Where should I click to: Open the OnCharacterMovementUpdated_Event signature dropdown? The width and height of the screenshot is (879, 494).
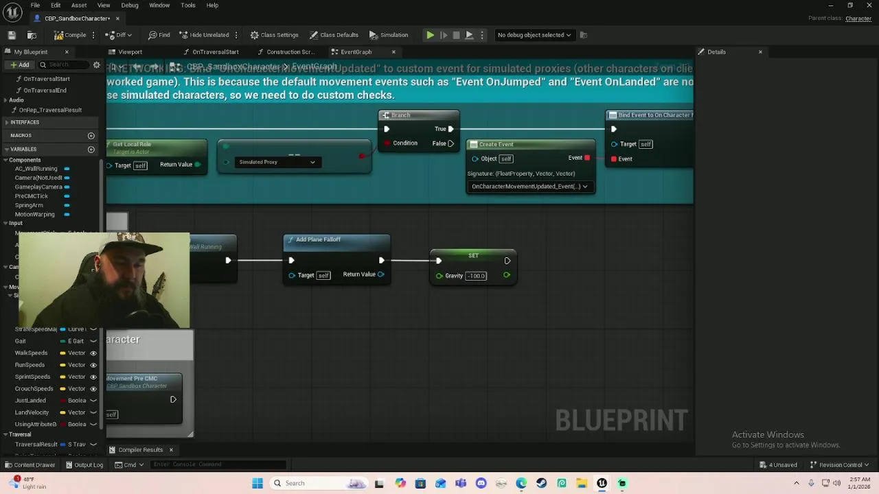[x=529, y=187]
